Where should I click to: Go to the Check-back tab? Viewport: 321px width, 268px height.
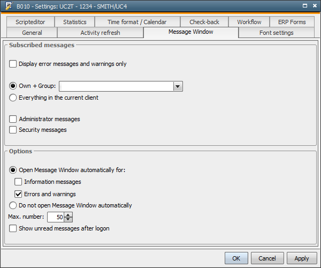coord(204,22)
